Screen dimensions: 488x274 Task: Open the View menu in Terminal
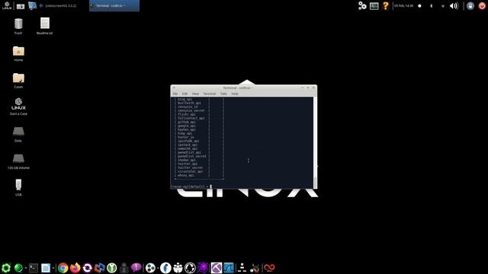click(195, 94)
